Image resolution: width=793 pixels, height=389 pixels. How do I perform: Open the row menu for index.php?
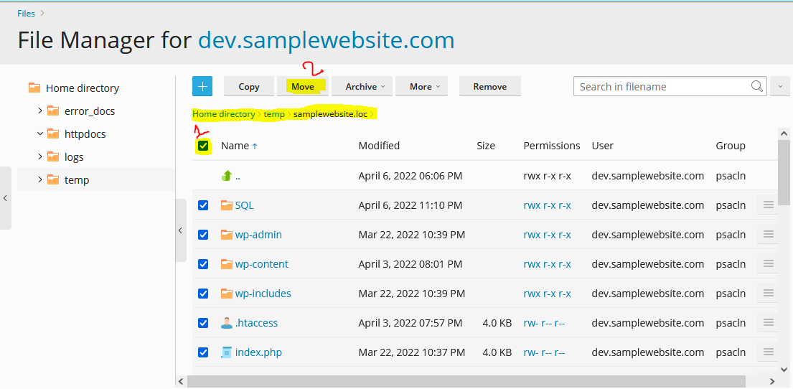(768, 352)
